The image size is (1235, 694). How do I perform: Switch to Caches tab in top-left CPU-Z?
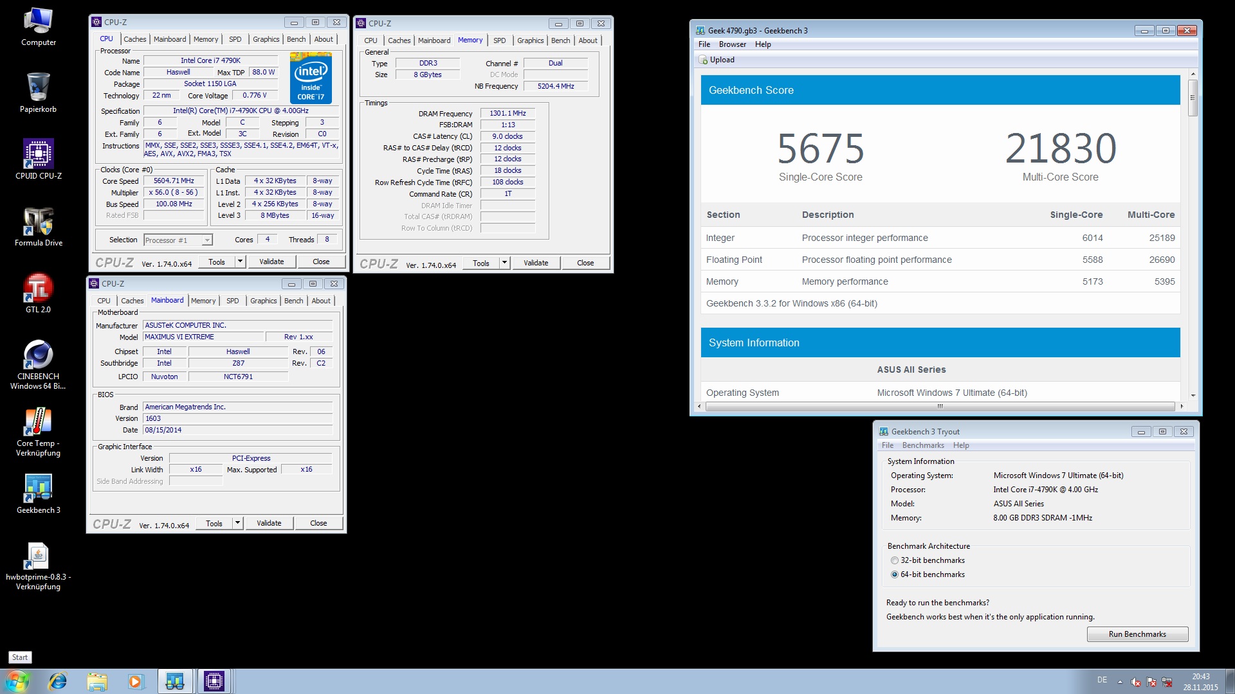click(134, 39)
